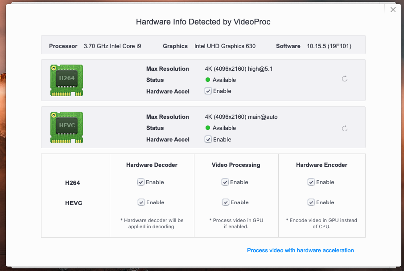Toggle H264 Video Processing Enable
The width and height of the screenshot is (404, 271).
tap(225, 182)
